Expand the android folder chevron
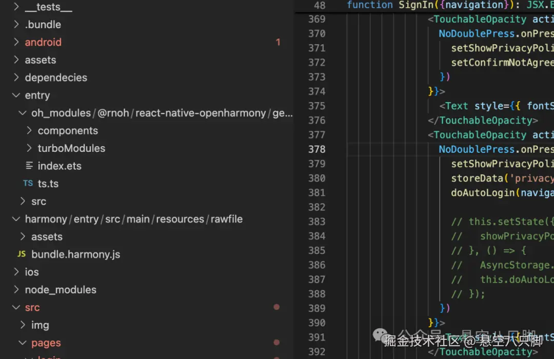The width and height of the screenshot is (554, 359). coord(16,42)
